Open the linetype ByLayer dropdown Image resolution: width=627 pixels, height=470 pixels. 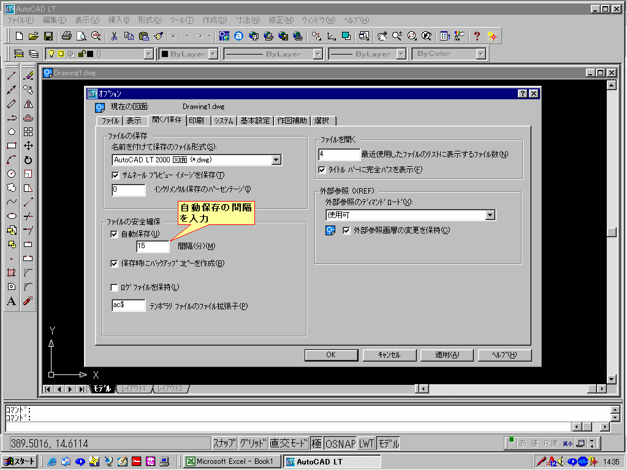(x=317, y=54)
